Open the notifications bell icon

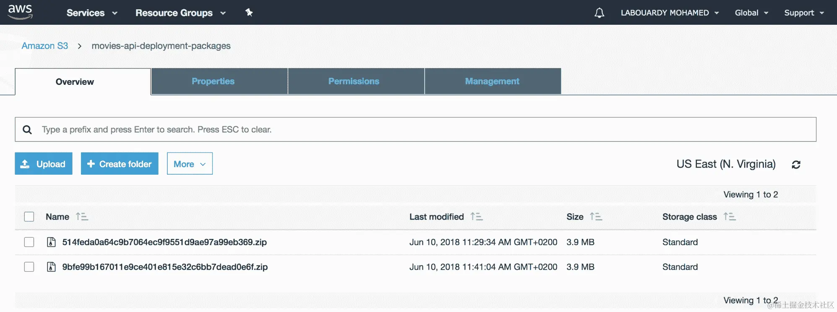[x=599, y=13]
